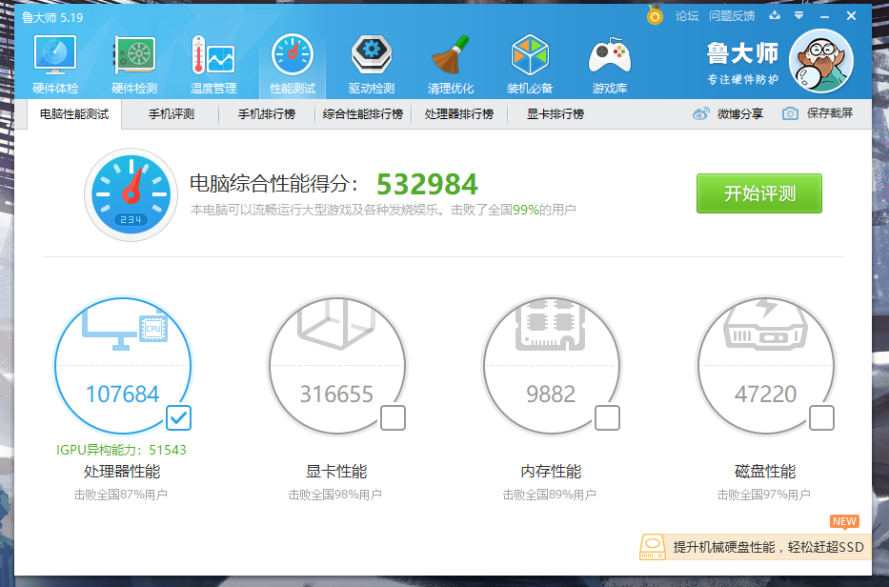
Task: Click the 击败全国87%用户 text
Action: [121, 495]
